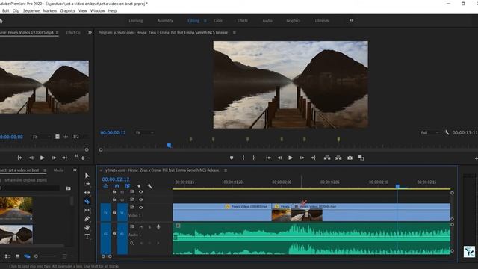Screen dimensions: 478x269
Task: Select the Pen tool
Action: (87, 219)
